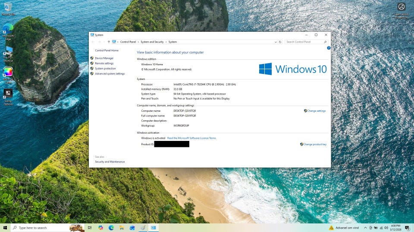Image resolution: width=414 pixels, height=232 pixels.
Task: Click the search magnifier icon in Control Panel
Action: click(x=325, y=42)
